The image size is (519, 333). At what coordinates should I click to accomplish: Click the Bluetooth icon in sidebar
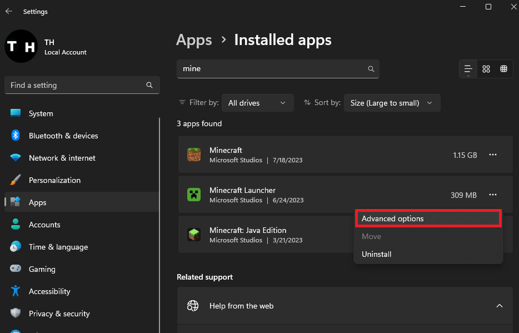pos(16,136)
